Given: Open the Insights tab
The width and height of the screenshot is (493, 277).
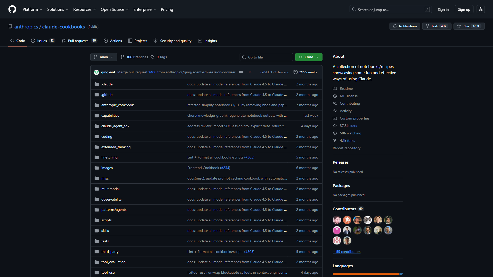Looking at the screenshot, I should (207, 41).
